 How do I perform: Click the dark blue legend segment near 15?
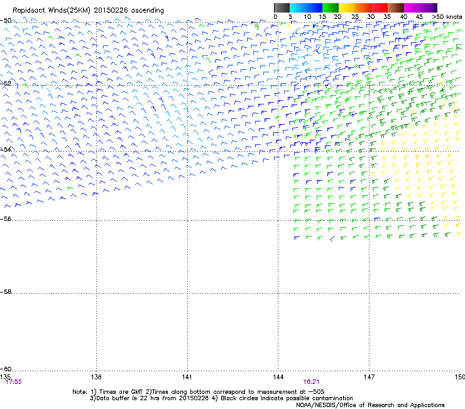[x=314, y=8]
